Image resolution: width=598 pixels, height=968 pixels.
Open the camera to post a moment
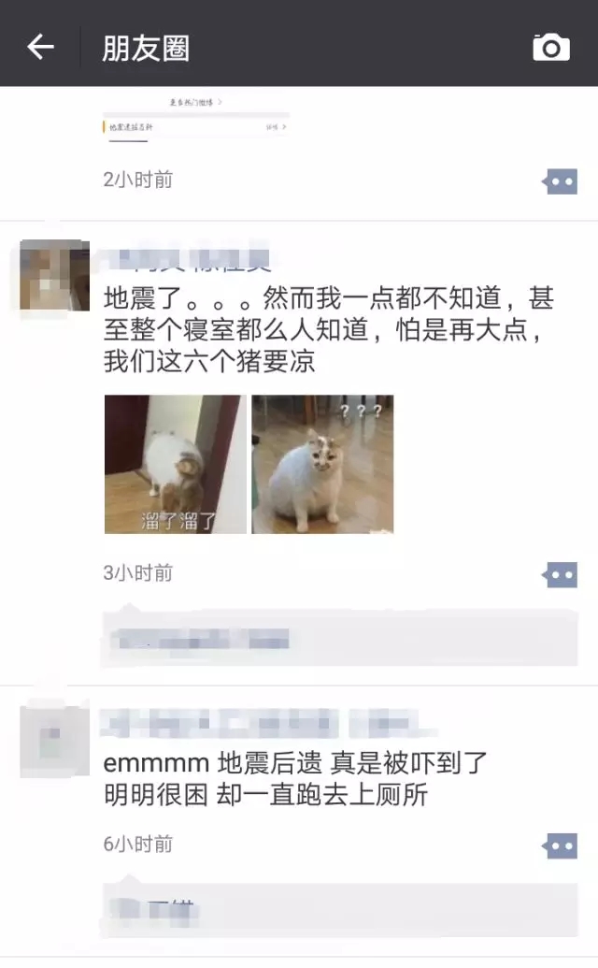[x=551, y=48]
